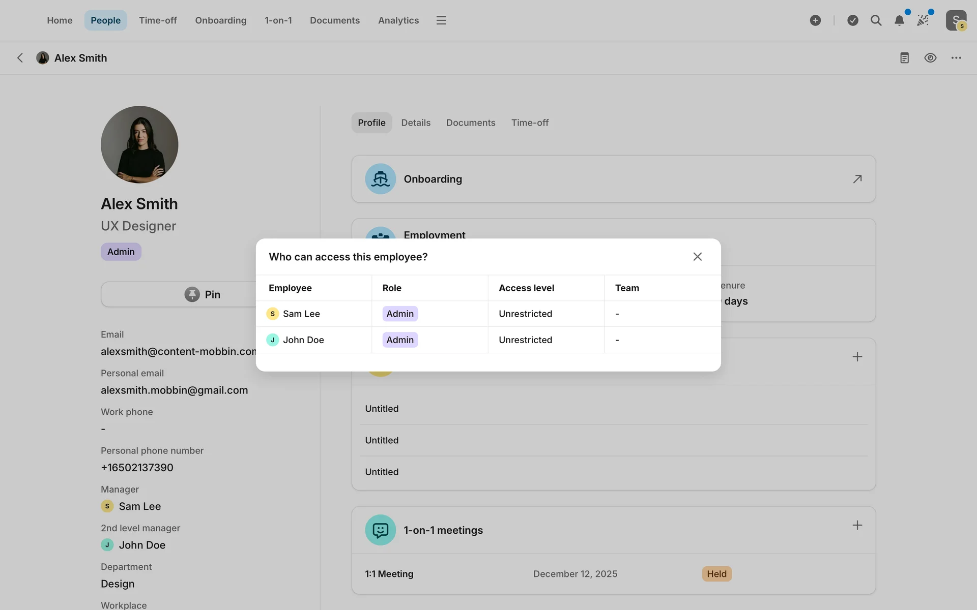Close the access dialog with X
The width and height of the screenshot is (977, 610).
point(697,257)
